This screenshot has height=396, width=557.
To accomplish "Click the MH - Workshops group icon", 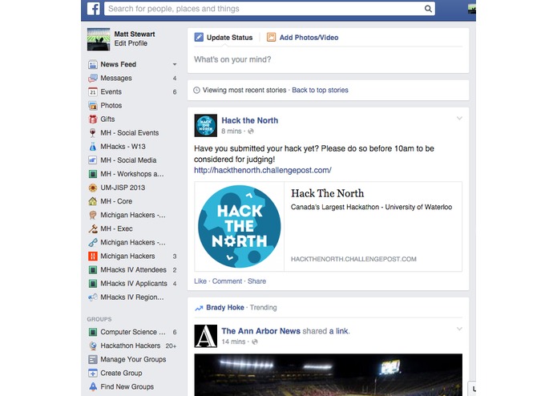I will [x=93, y=174].
